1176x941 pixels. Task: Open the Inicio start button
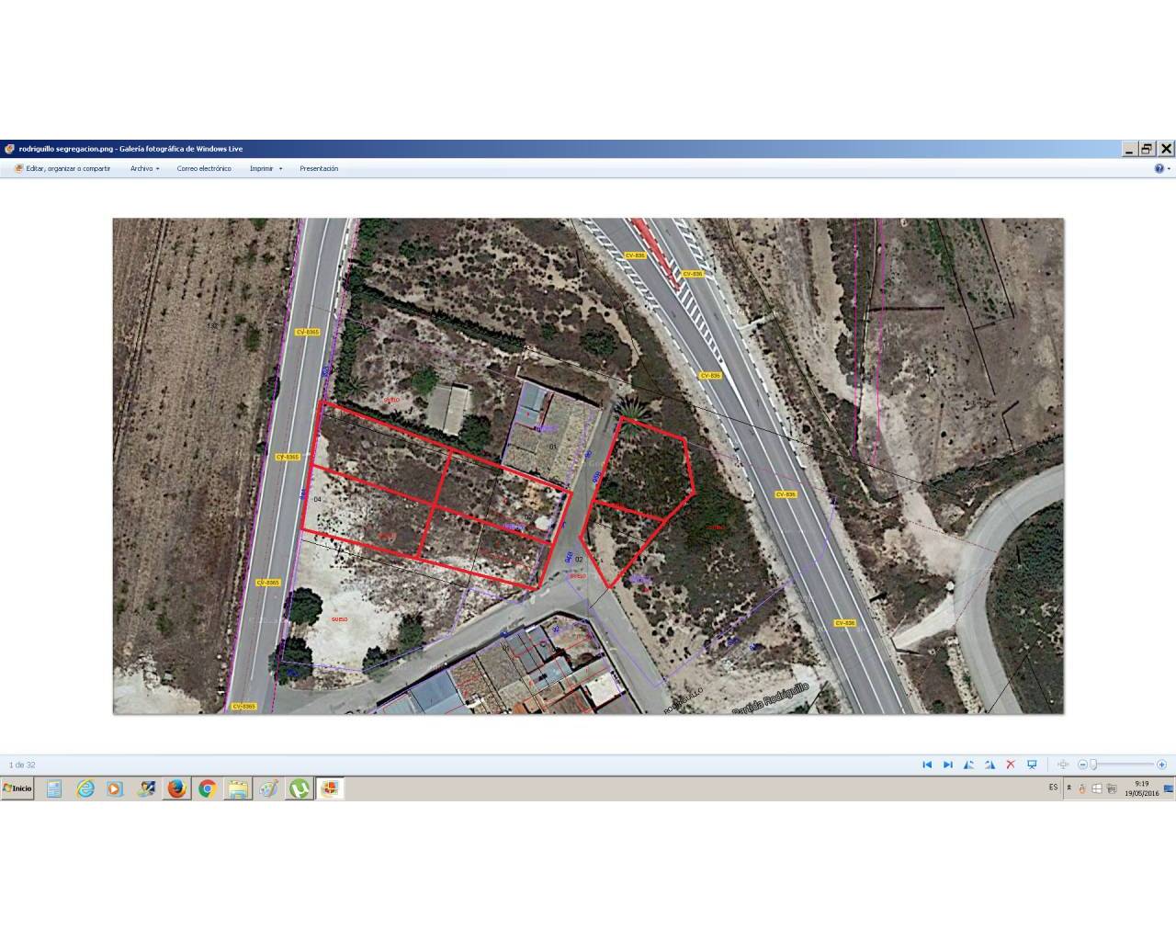(17, 788)
